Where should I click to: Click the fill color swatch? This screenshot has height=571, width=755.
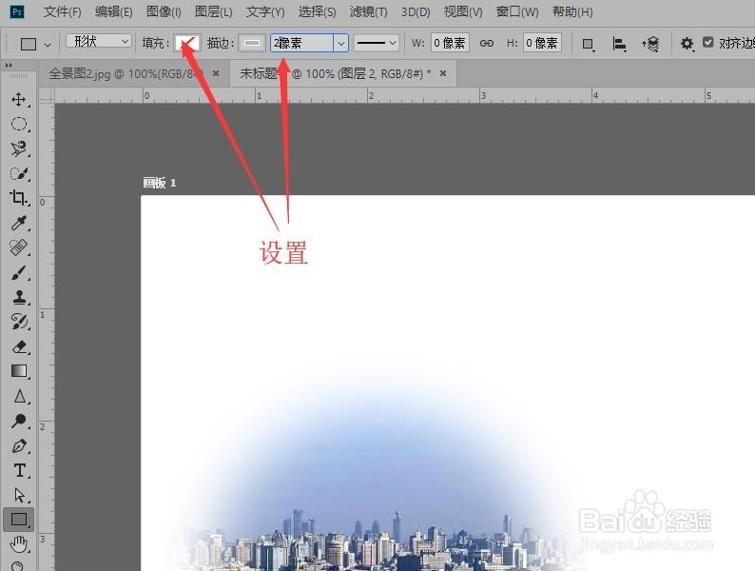tap(187, 44)
